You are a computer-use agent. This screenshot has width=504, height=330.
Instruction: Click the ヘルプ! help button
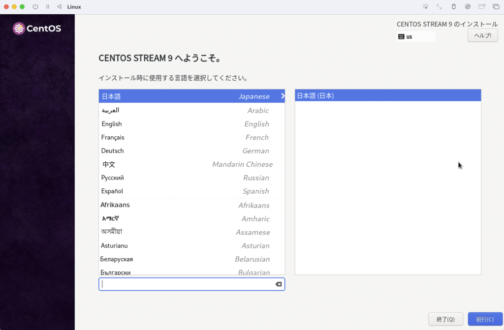482,35
